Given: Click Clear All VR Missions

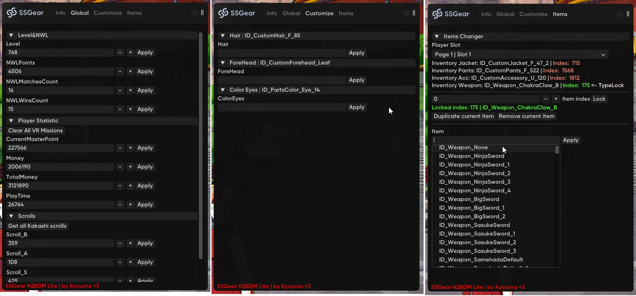Looking at the screenshot, I should 35,131.
